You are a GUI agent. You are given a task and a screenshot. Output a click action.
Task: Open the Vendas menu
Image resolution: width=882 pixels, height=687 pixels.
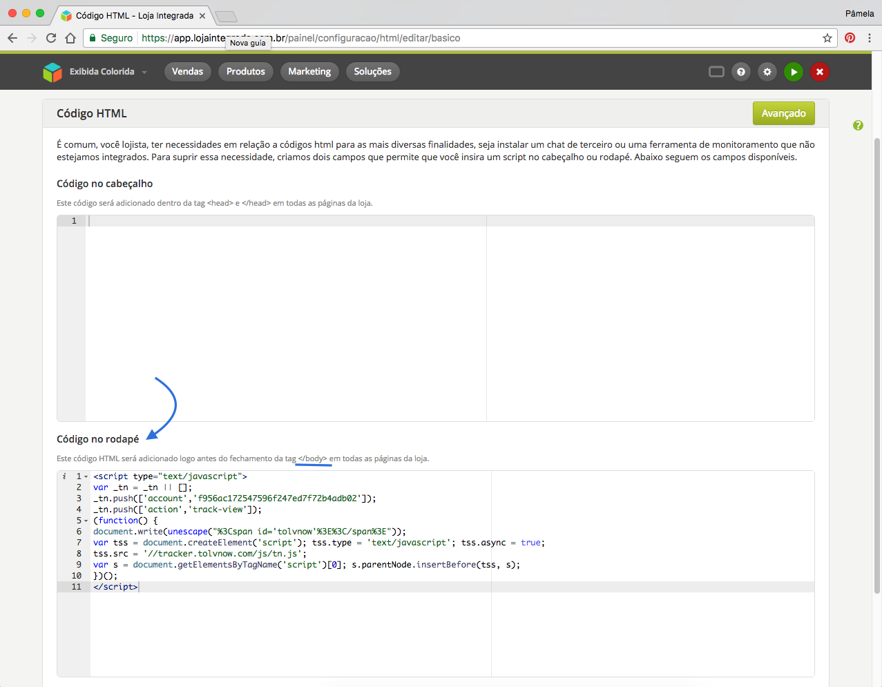coord(187,72)
